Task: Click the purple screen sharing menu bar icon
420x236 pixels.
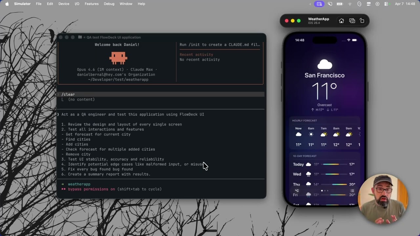Action: pyautogui.click(x=319, y=4)
